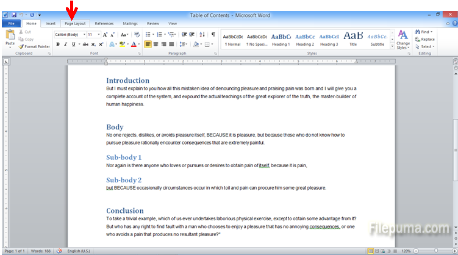Viewport: 458px width, 255px height.
Task: Switch to the References tab
Action: pos(104,23)
